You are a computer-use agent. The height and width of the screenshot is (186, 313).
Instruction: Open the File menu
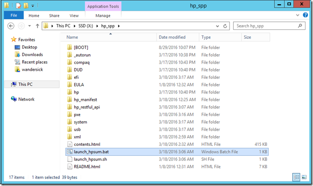point(14,15)
